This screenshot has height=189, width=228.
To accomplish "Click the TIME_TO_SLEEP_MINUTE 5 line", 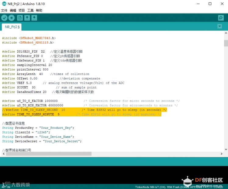I will (x=82, y=114).
